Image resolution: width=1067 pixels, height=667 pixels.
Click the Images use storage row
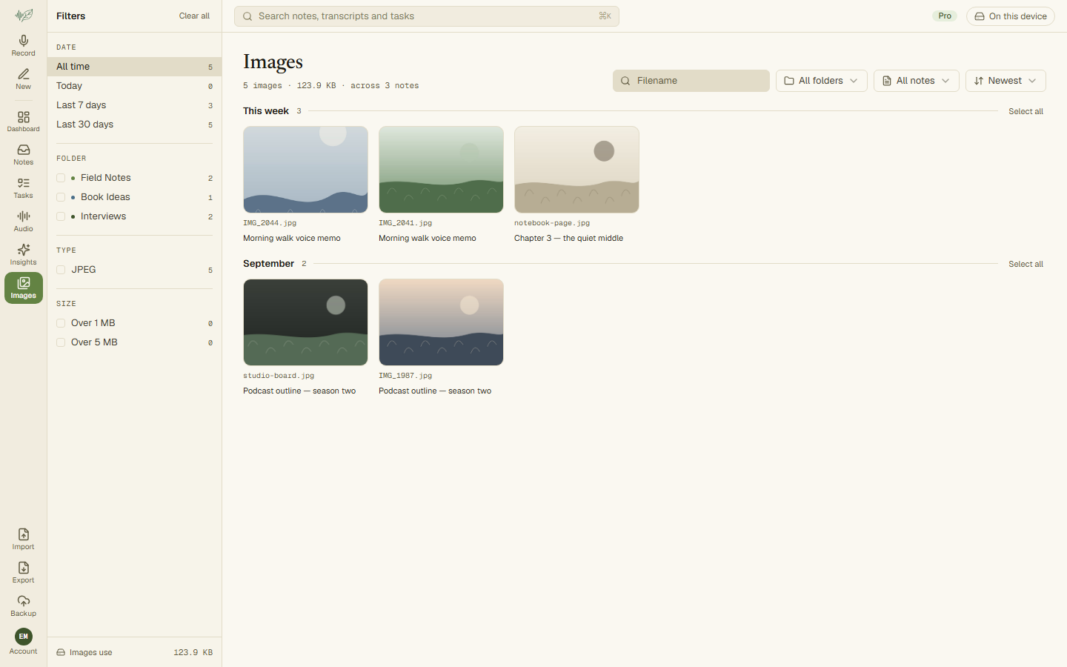coord(134,652)
